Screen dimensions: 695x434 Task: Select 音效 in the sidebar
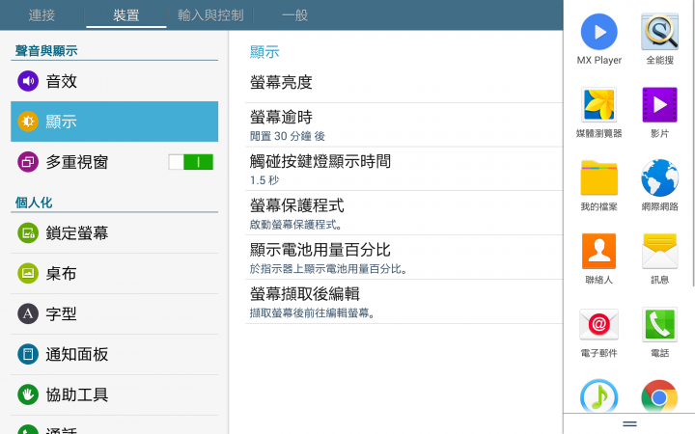pyautogui.click(x=114, y=81)
